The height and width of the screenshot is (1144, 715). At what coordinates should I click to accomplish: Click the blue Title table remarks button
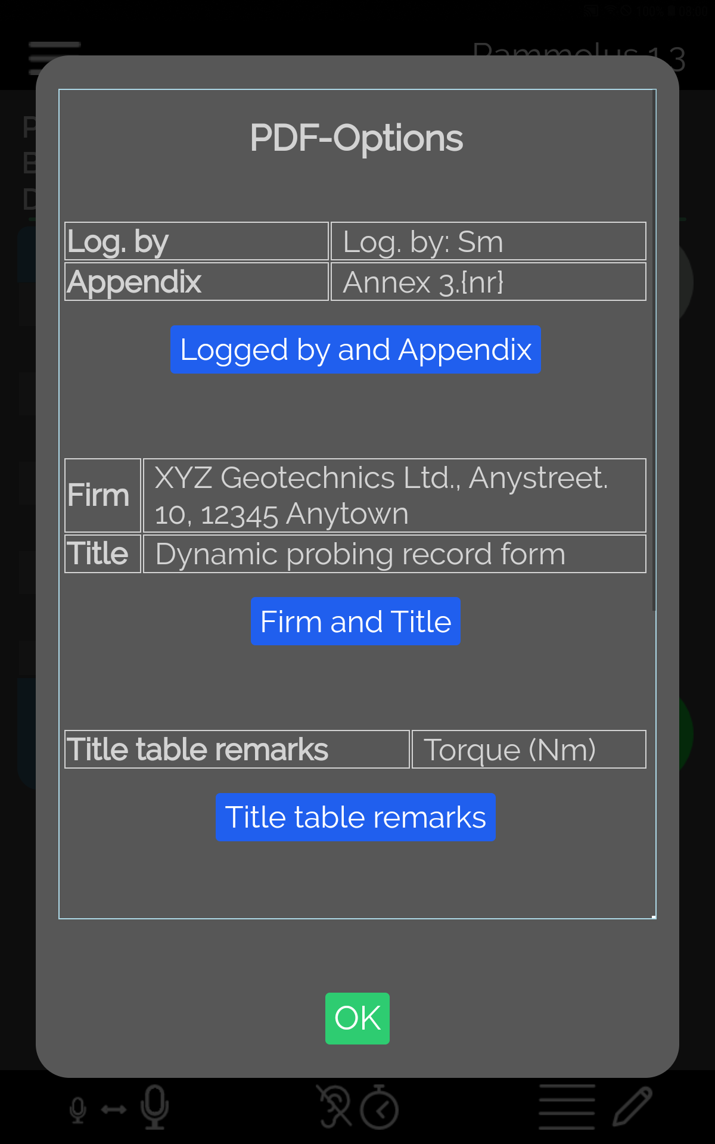pos(355,817)
